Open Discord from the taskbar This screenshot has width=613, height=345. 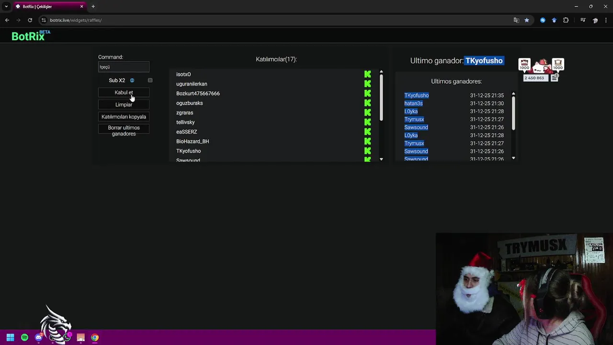point(38,337)
